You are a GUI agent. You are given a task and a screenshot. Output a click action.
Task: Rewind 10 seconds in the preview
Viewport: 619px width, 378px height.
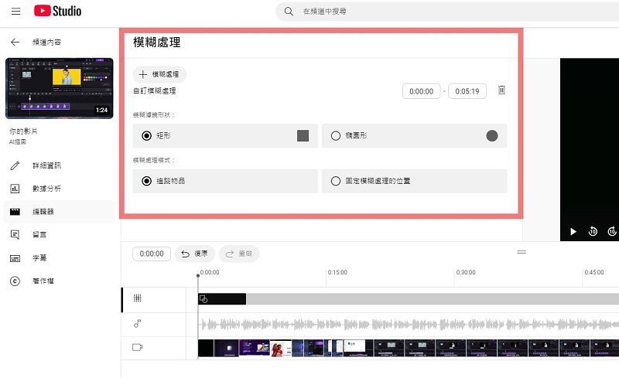click(x=593, y=231)
